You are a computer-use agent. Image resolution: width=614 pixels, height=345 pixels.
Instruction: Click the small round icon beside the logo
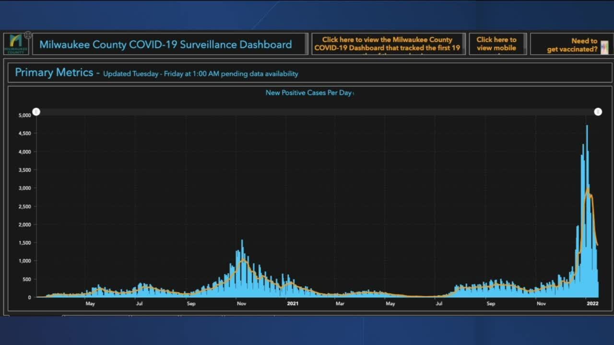[x=28, y=35]
